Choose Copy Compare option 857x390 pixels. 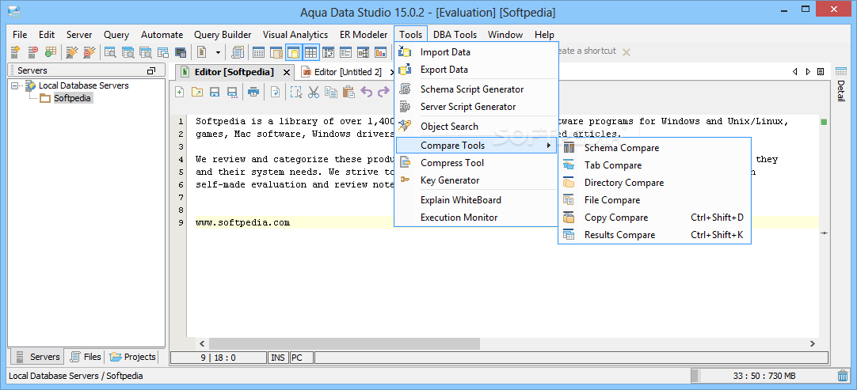pyautogui.click(x=655, y=218)
